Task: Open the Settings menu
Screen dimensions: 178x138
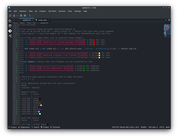Action: (78, 11)
